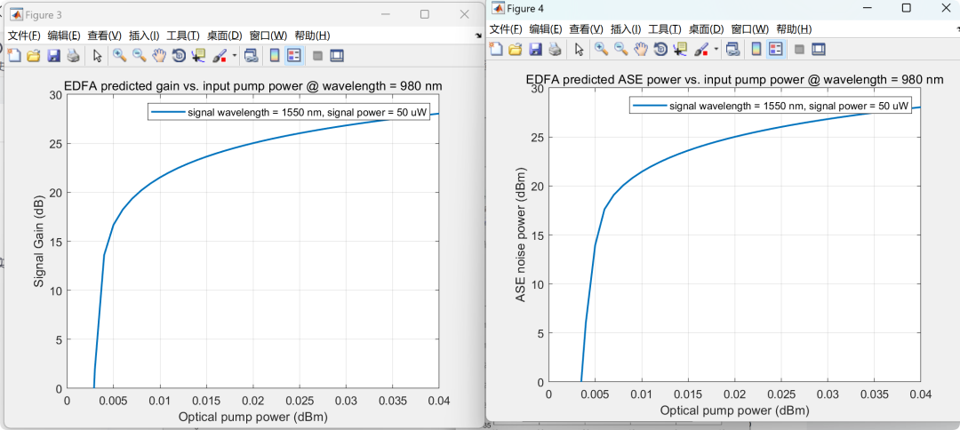Activate Zoom Out tool in Figure 3
The image size is (960, 430).
point(139,56)
